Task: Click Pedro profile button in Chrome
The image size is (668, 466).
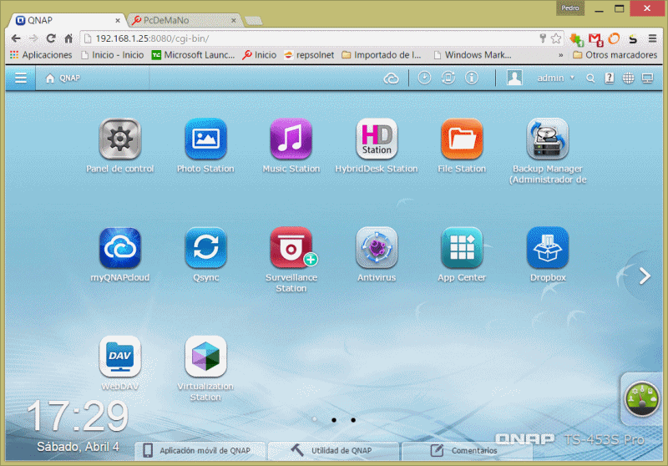Action: pos(570,8)
